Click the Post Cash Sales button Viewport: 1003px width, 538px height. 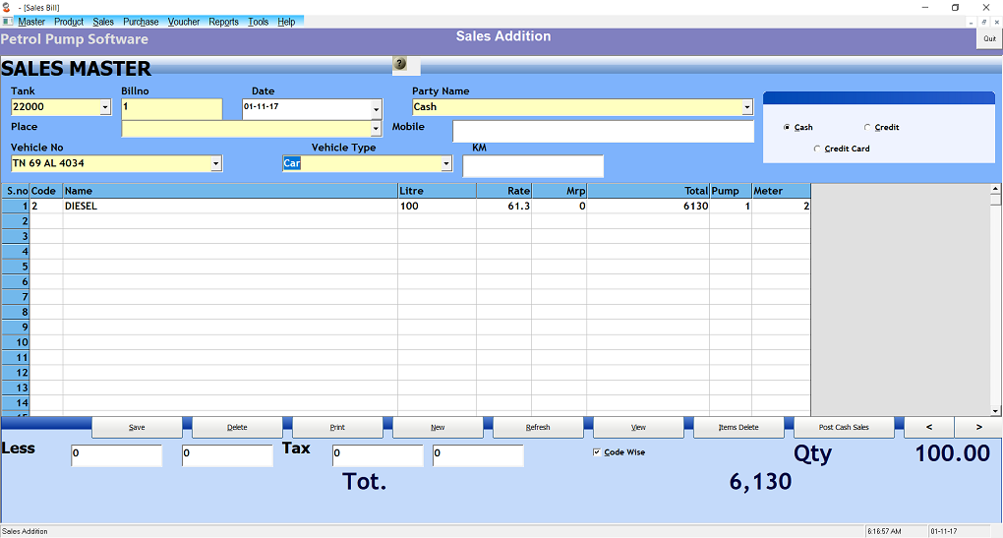pos(844,427)
